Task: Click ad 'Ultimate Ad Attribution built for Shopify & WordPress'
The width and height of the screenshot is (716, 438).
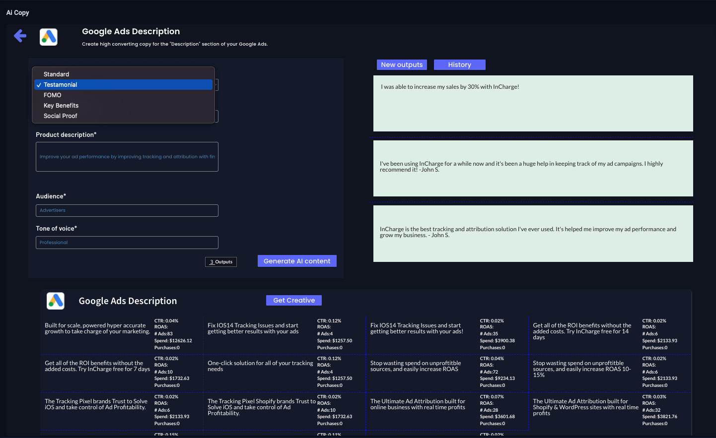Action: pos(586,407)
